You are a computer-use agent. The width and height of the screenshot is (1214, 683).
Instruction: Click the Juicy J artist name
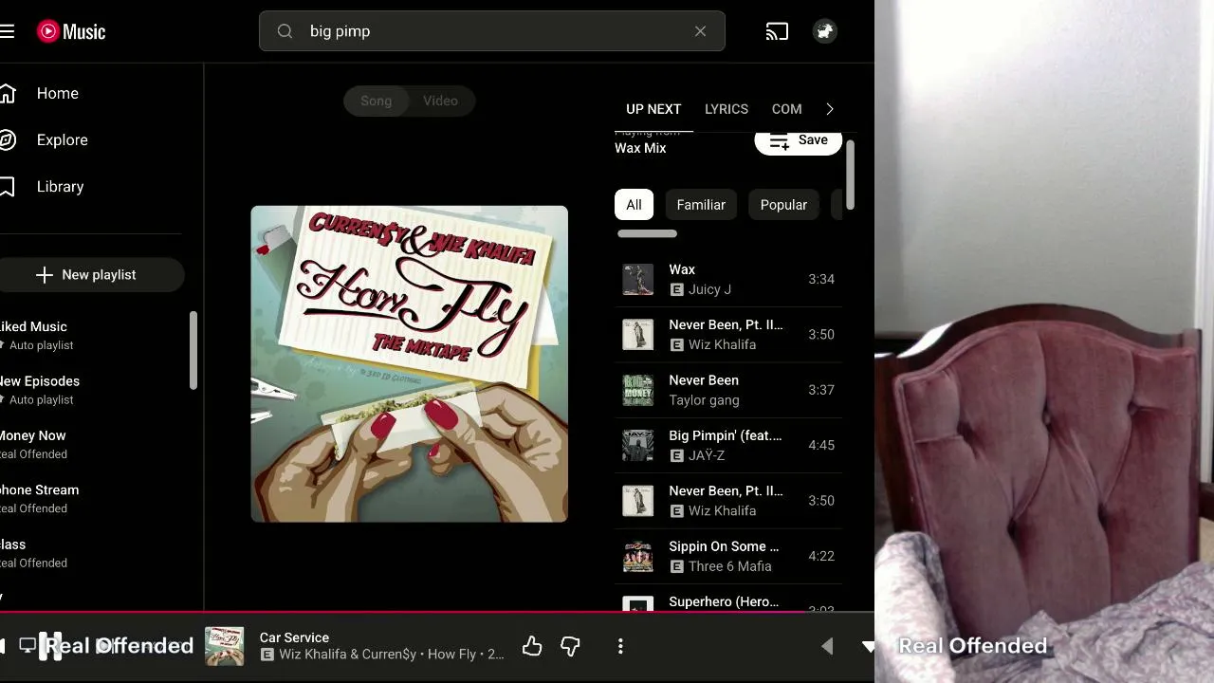[709, 289]
